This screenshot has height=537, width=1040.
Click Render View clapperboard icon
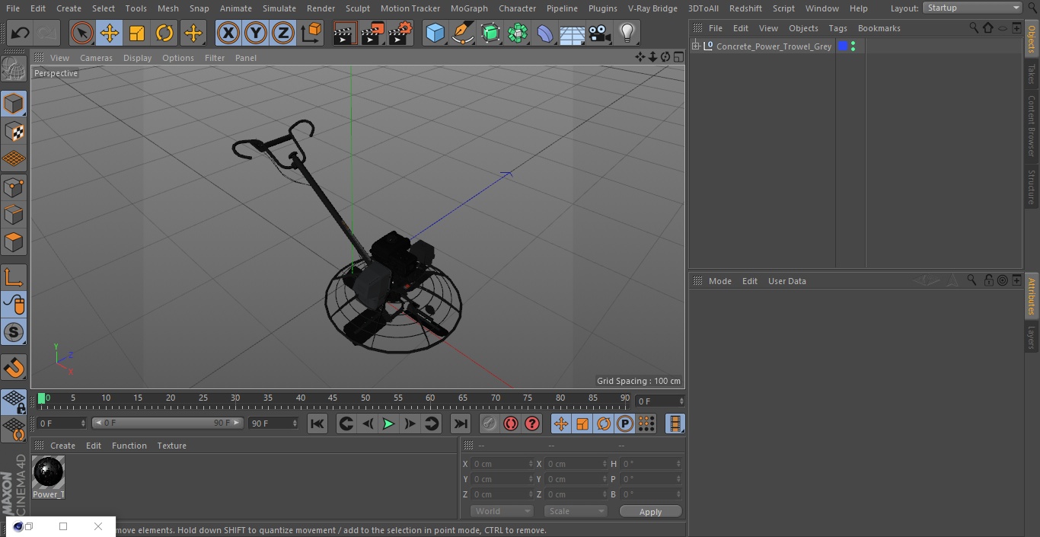344,33
